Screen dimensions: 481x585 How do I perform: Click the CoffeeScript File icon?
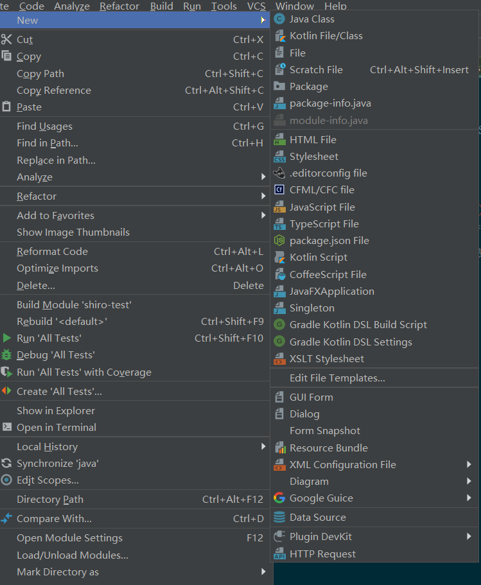279,275
